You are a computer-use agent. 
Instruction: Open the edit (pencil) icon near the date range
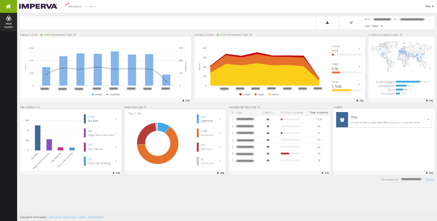click(x=351, y=23)
